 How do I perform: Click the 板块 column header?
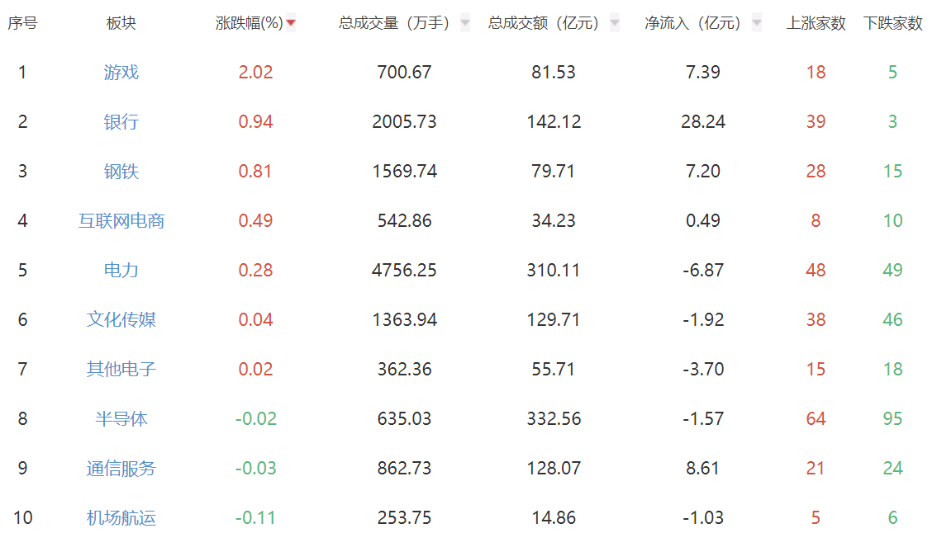(x=121, y=24)
